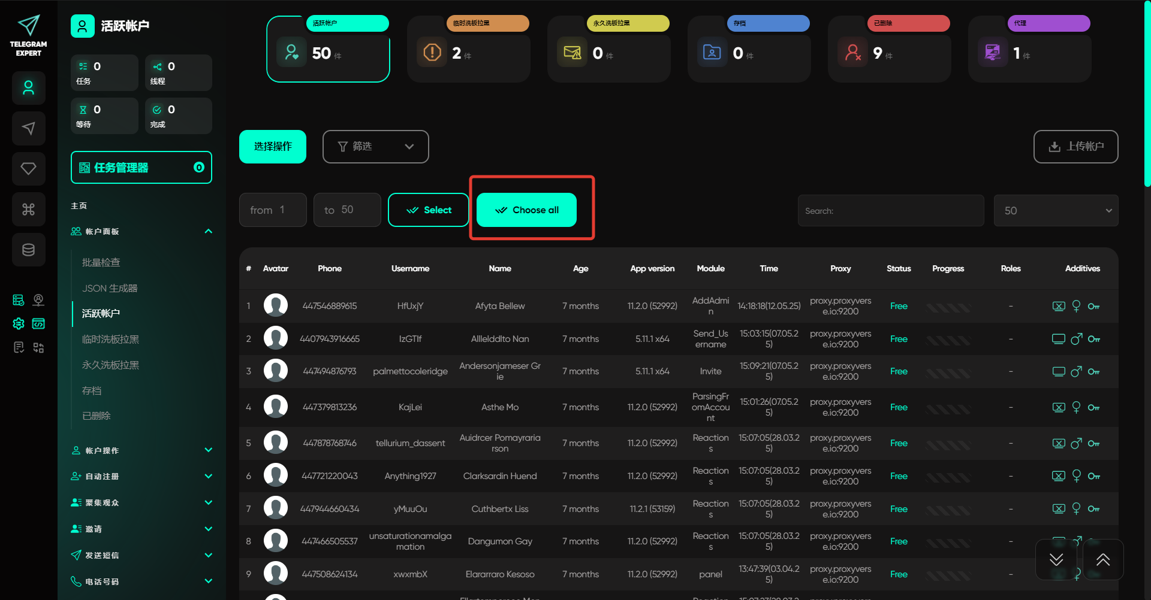Click the key icon in row 1

point(1093,307)
